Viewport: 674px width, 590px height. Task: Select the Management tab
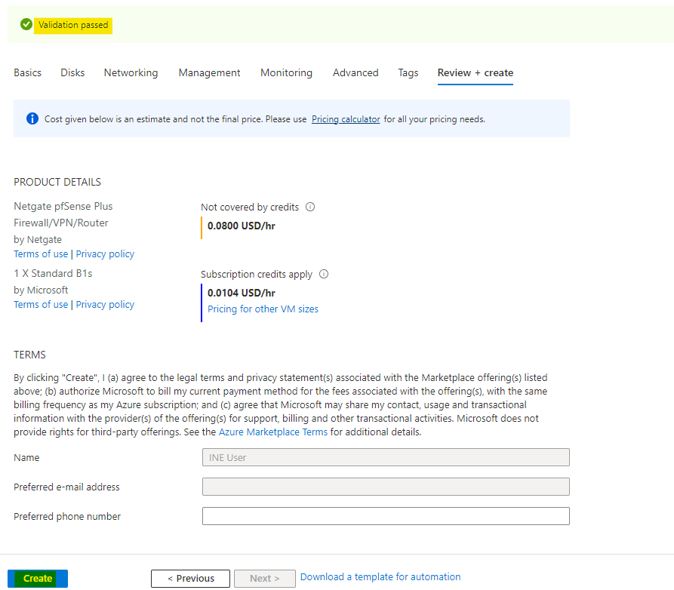[209, 73]
